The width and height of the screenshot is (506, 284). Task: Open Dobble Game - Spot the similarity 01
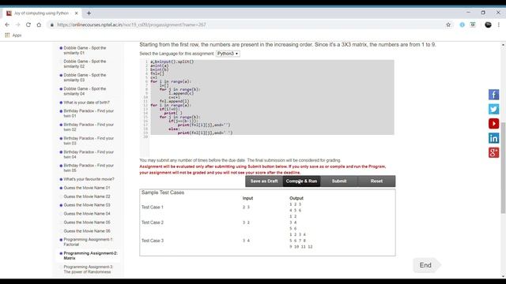[85, 50]
